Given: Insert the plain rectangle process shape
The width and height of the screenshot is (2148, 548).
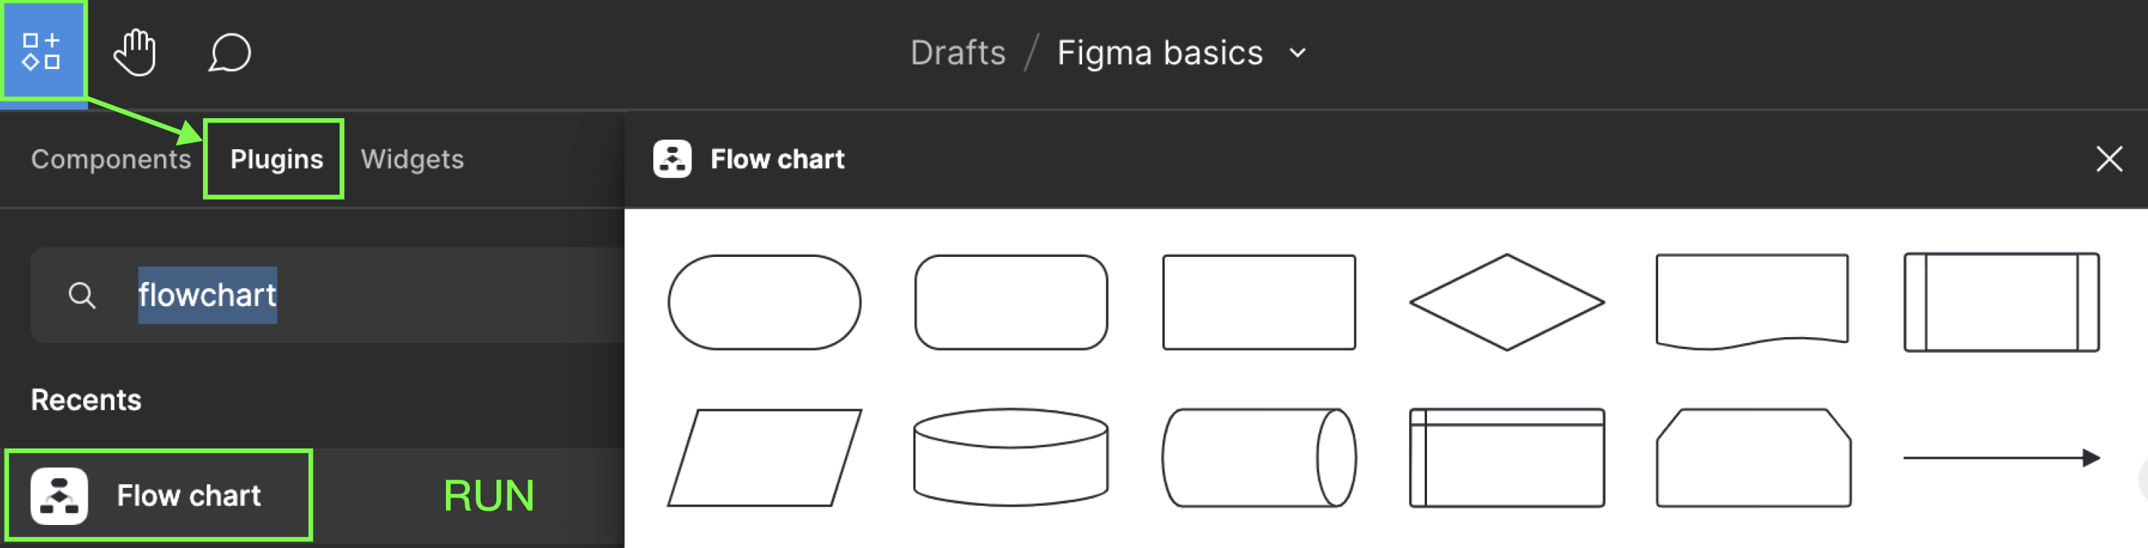Looking at the screenshot, I should click(x=1258, y=302).
